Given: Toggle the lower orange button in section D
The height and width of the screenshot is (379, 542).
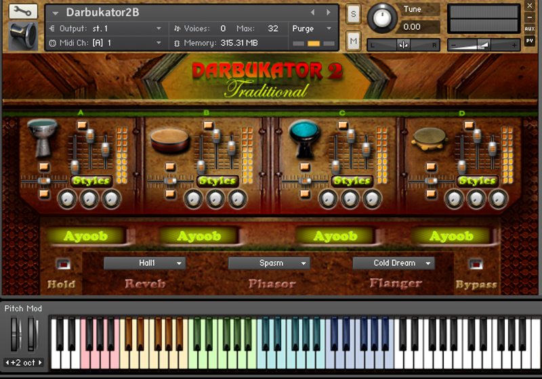Looking at the screenshot, I should pyautogui.click(x=431, y=194).
